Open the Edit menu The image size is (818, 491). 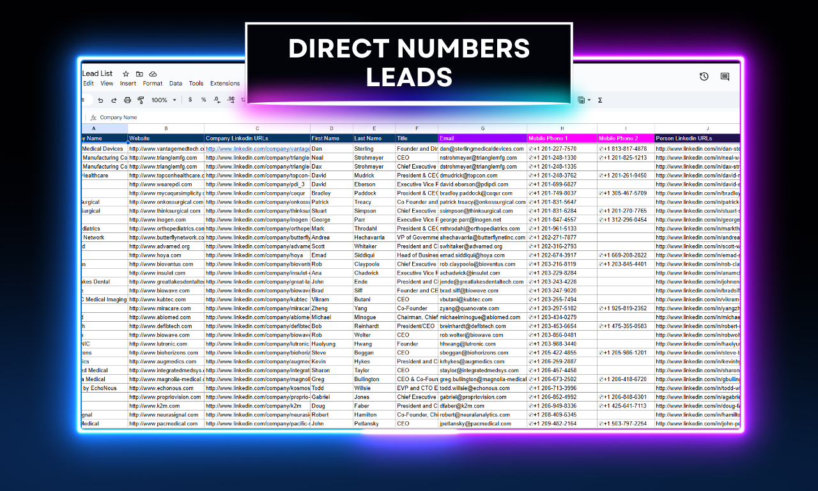[88, 84]
